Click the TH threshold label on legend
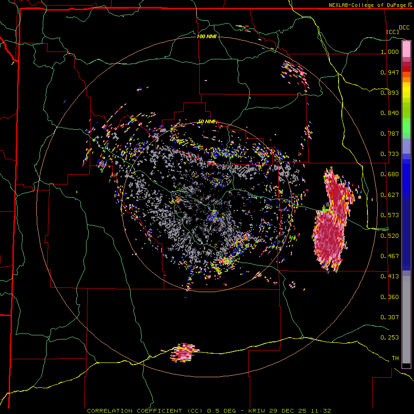Image resolution: width=414 pixels, height=414 pixels. 395,358
